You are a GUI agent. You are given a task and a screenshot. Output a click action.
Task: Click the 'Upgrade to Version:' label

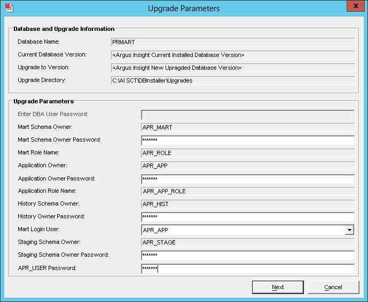(44, 68)
